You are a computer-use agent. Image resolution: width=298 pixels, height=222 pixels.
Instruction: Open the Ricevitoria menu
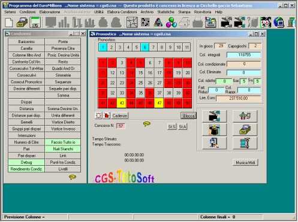click(x=203, y=12)
